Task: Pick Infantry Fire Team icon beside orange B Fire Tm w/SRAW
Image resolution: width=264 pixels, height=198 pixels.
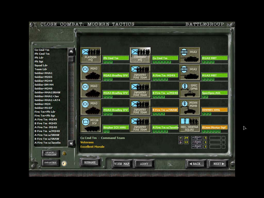Action: click(x=140, y=107)
